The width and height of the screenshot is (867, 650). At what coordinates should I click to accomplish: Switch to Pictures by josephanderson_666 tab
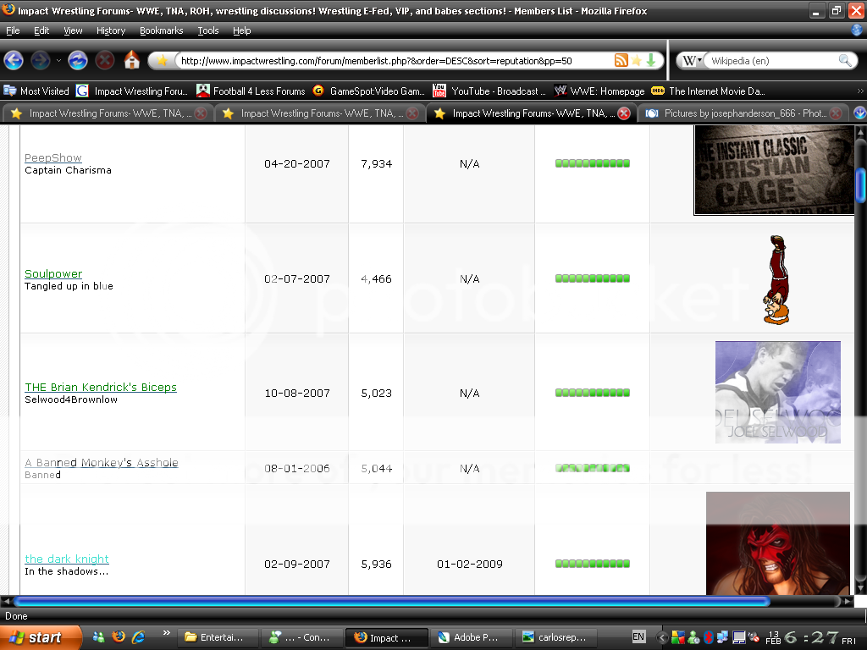click(735, 113)
